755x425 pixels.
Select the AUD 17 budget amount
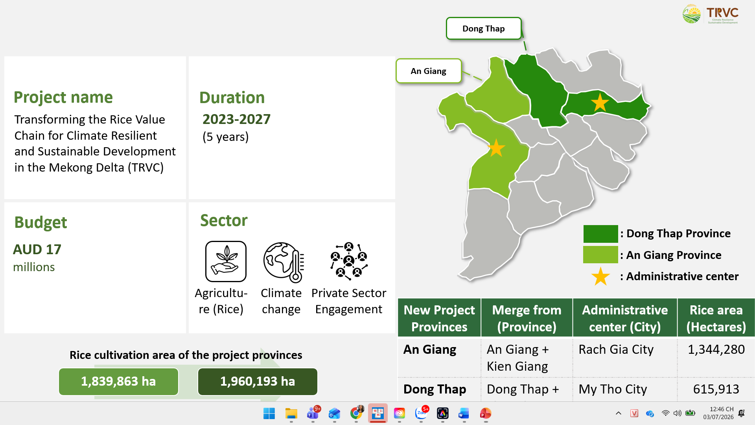tap(37, 249)
